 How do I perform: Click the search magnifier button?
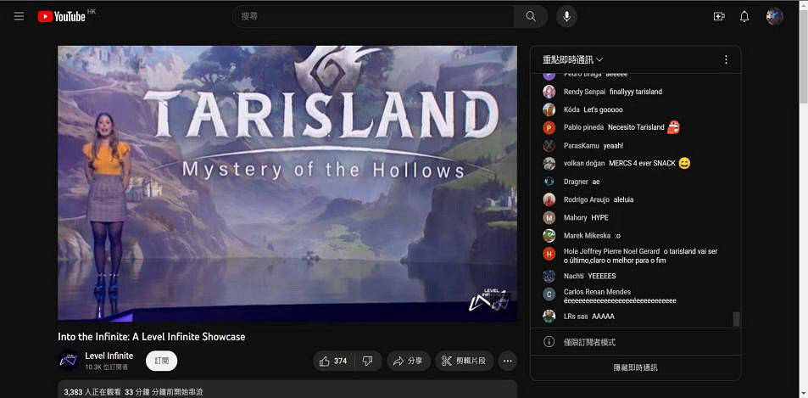click(x=531, y=16)
